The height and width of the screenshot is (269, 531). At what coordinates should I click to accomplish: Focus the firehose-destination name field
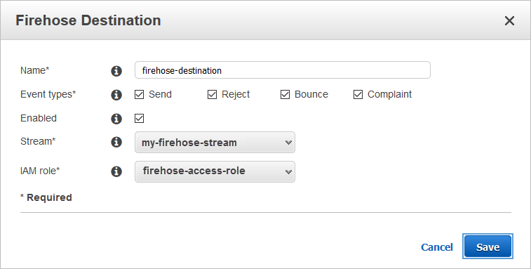pos(283,70)
